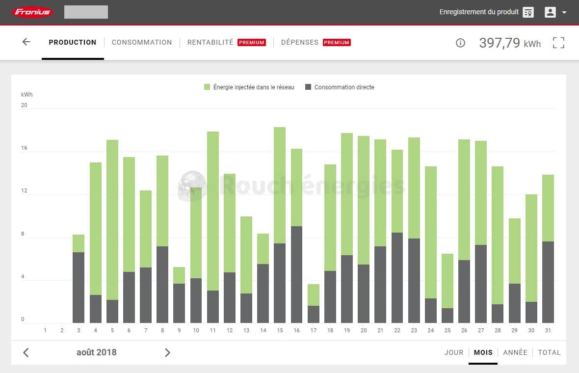This screenshot has height=373, width=579.
Task: Click the user account avatar icon
Action: [x=550, y=12]
